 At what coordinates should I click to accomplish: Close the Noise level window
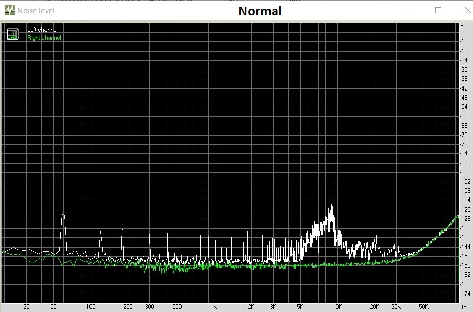coord(468,10)
